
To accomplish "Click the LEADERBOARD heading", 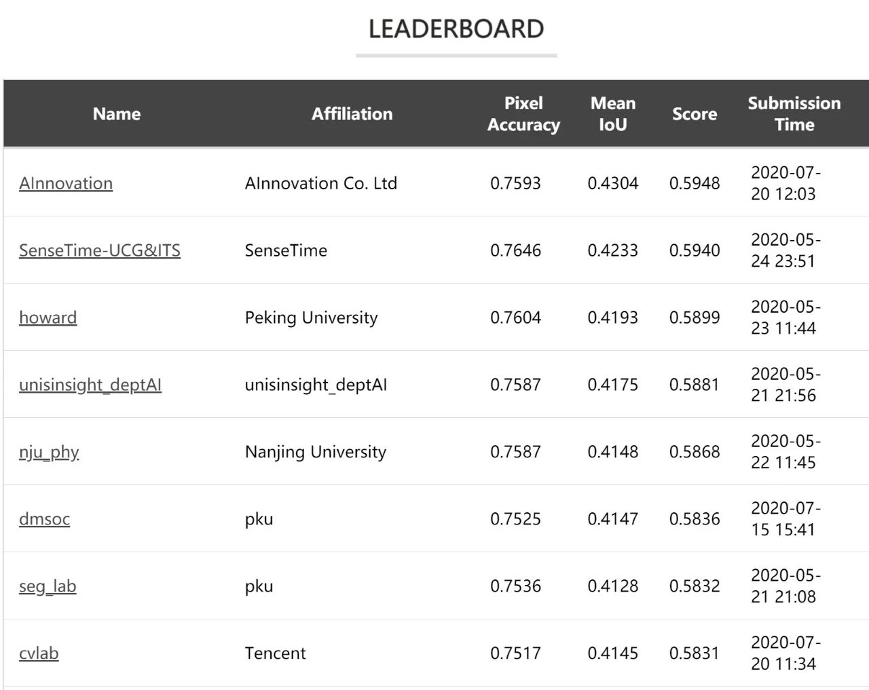I will 456,29.
